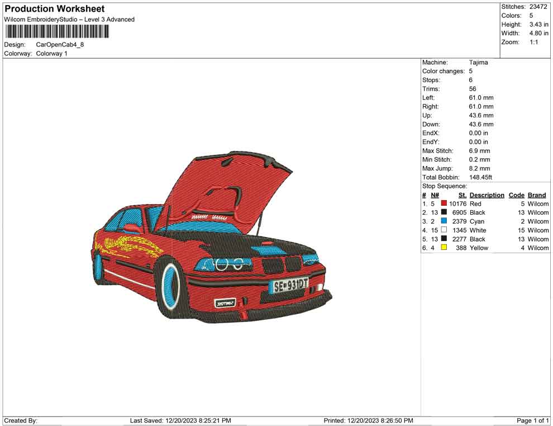Click the Yellow description in stop sequence
The width and height of the screenshot is (553, 426).
pos(479,248)
